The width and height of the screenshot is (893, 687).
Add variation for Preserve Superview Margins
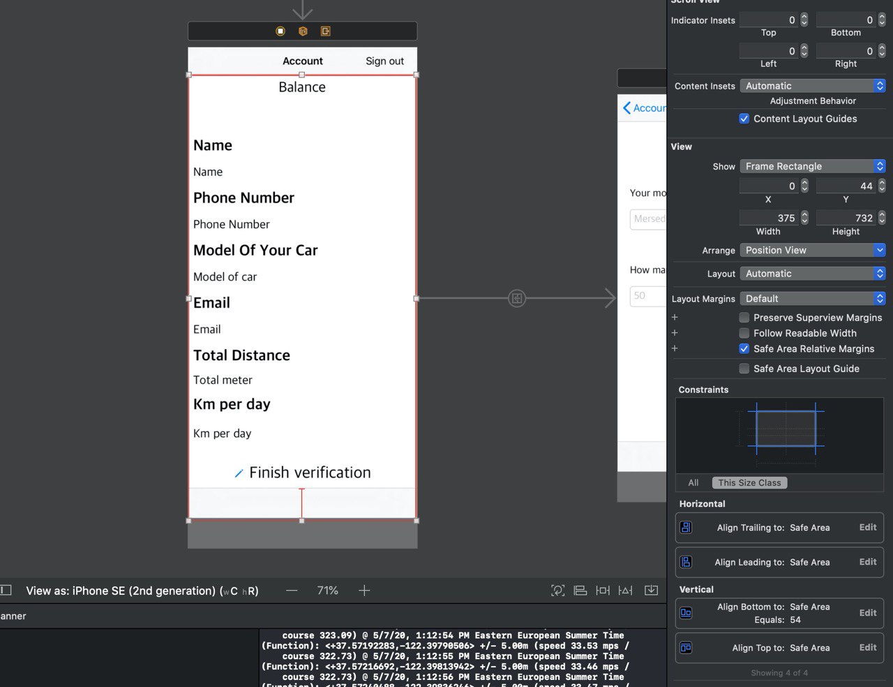[675, 317]
